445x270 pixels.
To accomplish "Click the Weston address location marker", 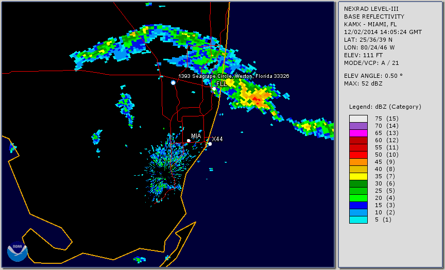I will [x=173, y=82].
